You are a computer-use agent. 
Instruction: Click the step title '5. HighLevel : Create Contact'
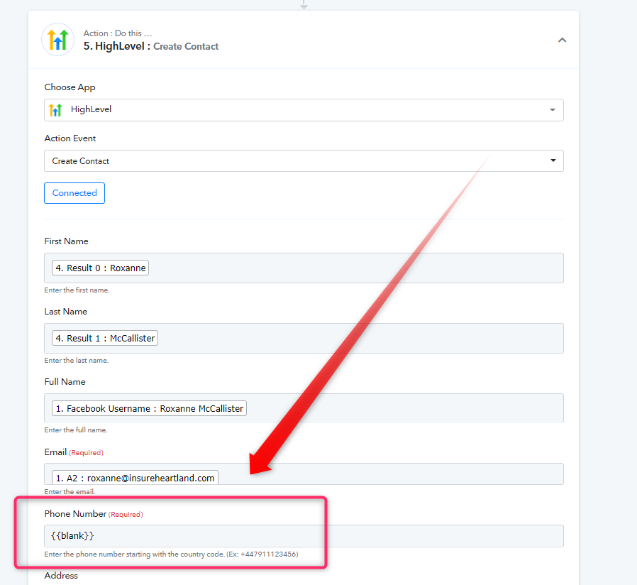[150, 46]
